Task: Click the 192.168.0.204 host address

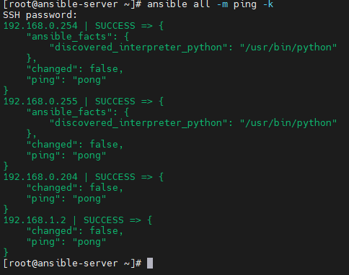Action: [40, 177]
